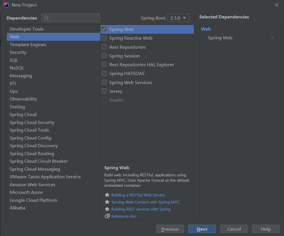Check the Rest Repositories option
Viewport: 284px width, 236px height.
[x=104, y=47]
